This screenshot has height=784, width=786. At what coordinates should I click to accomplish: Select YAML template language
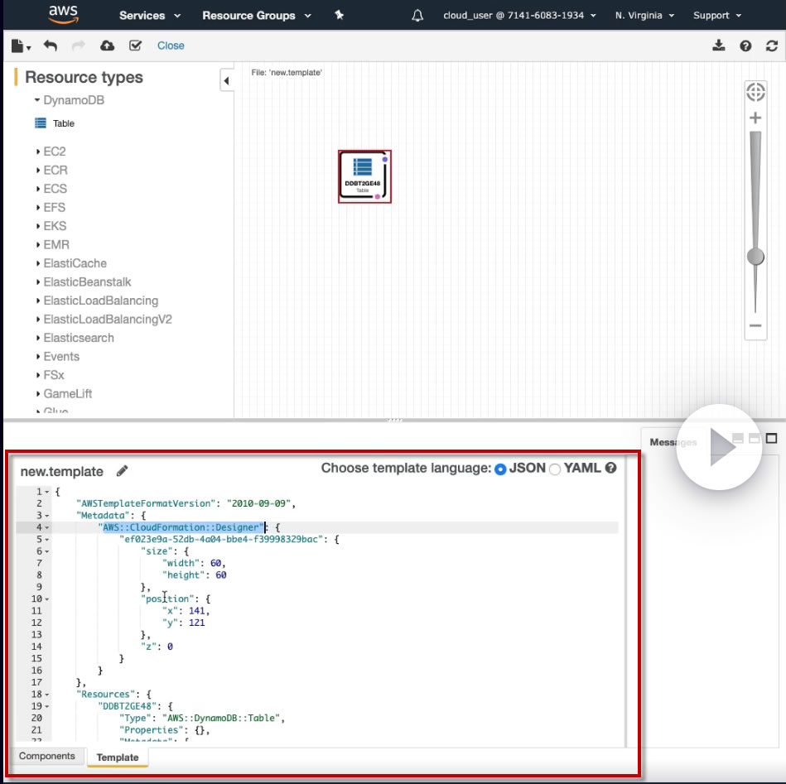point(554,469)
